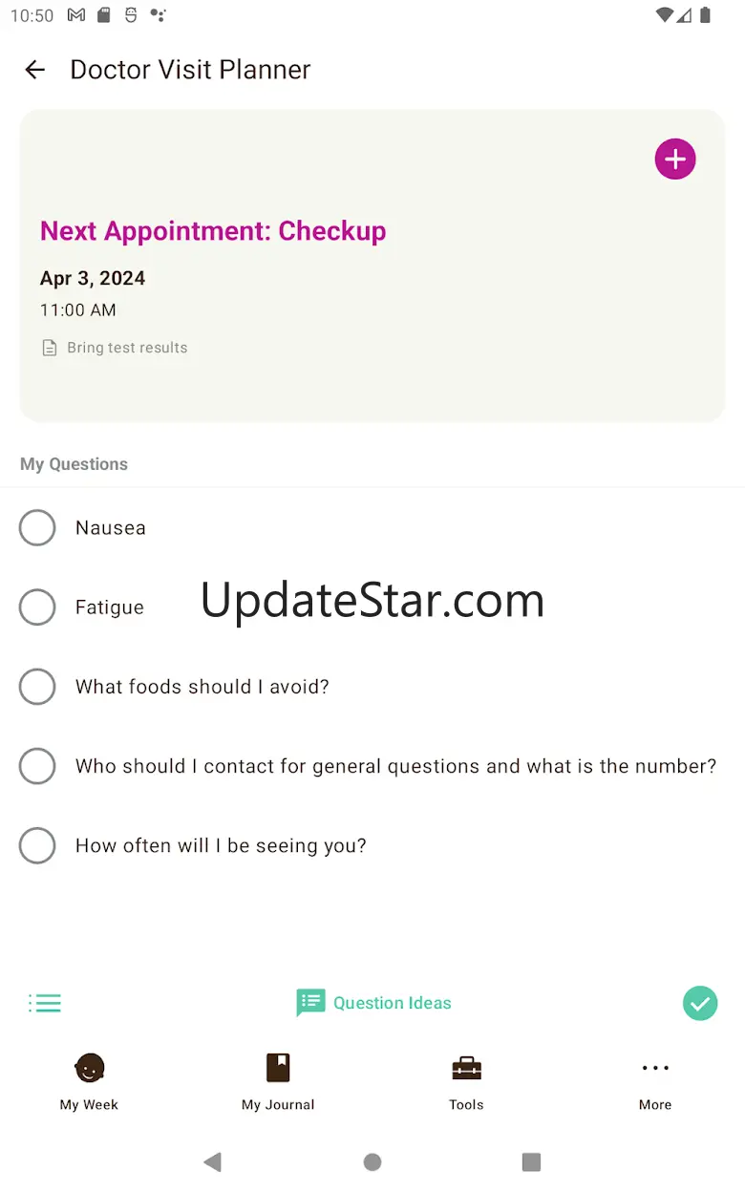Viewport: 745px width, 1192px height.
Task: Tap the 'Bring test results' note
Action: click(x=127, y=348)
